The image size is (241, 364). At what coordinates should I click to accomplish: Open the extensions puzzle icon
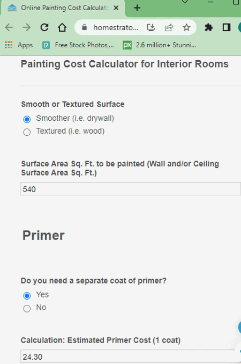point(208,27)
